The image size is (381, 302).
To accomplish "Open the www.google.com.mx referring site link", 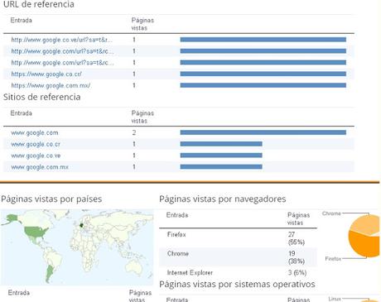I will coord(40,167).
